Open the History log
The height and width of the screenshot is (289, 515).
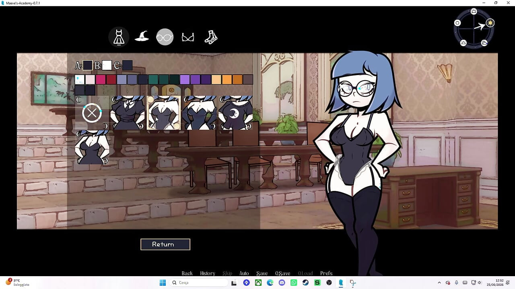coord(208,273)
